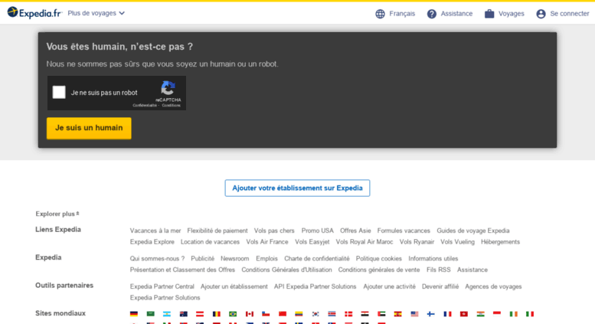Open 'Hébergements' link

[x=500, y=242]
